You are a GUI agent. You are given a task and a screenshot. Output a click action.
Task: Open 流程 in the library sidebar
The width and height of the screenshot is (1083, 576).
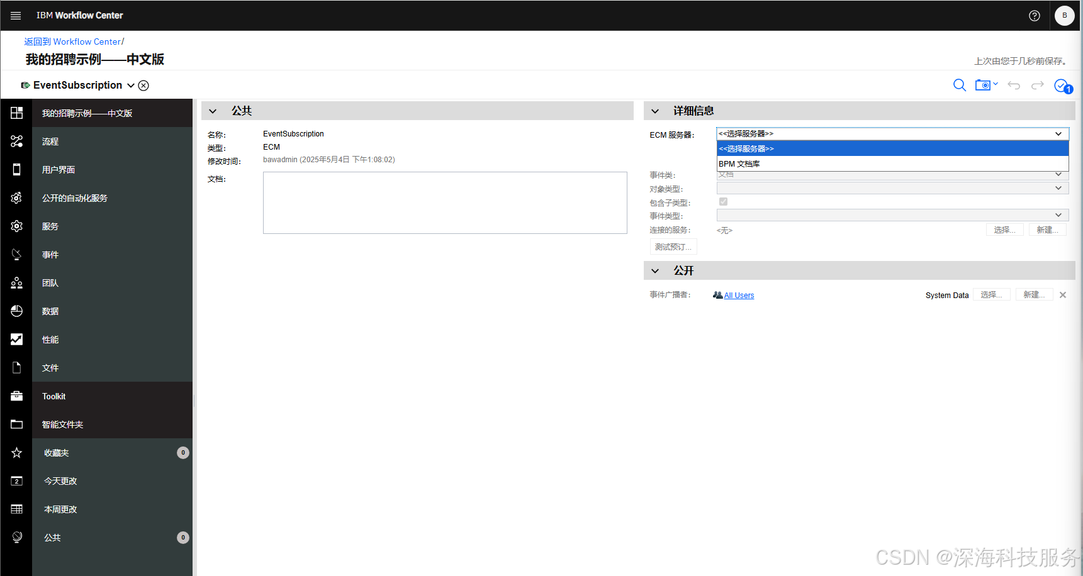point(112,141)
